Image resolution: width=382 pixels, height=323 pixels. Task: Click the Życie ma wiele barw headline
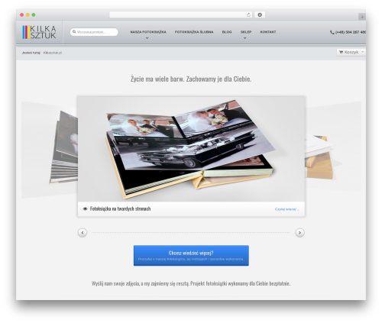[x=191, y=79]
